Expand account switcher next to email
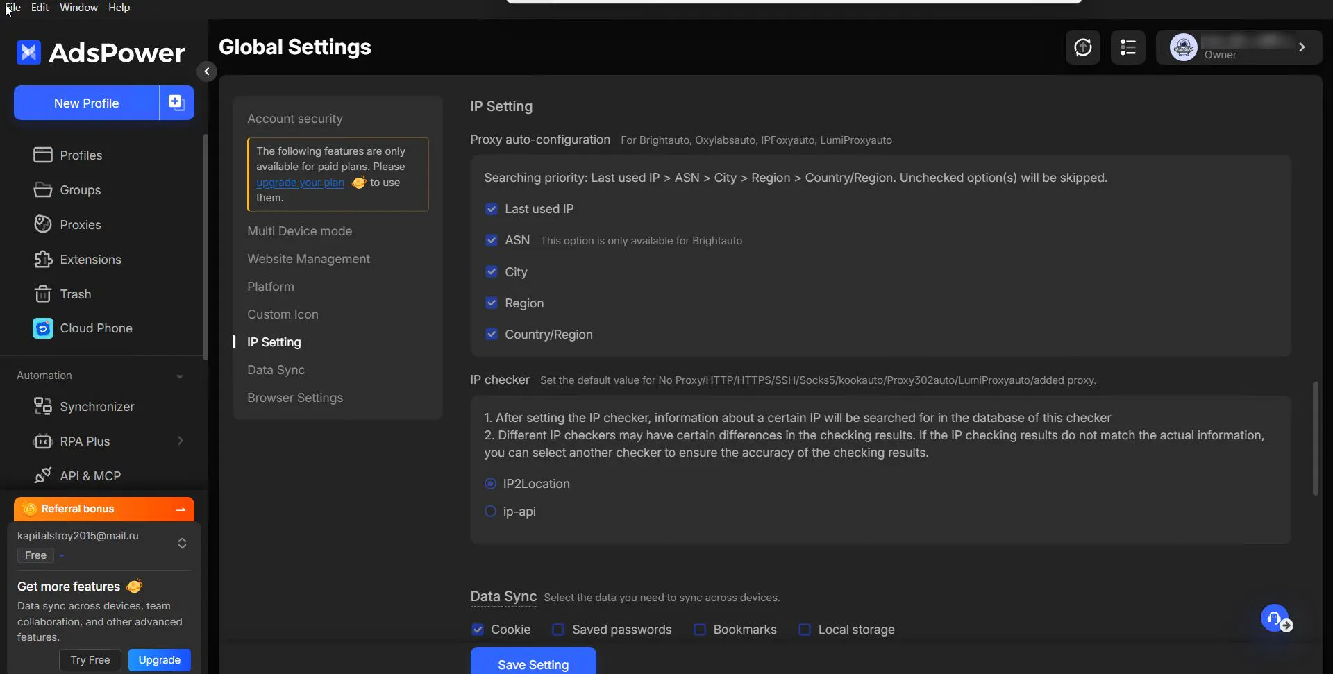The height and width of the screenshot is (674, 1333). point(182,543)
